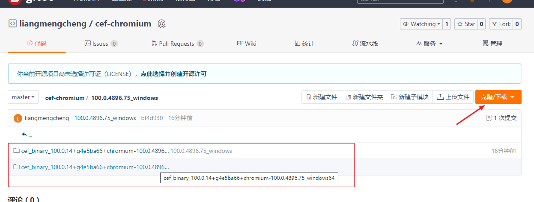
Task: Click the 评论 ( 0 ) heading
Action: [x=24, y=199]
